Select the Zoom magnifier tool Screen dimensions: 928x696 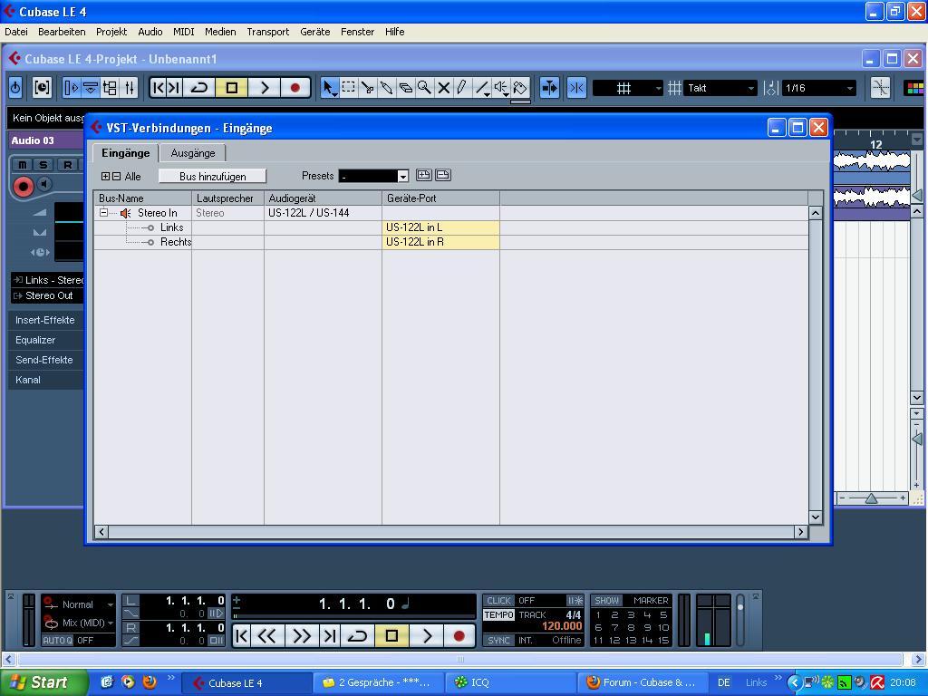click(424, 88)
